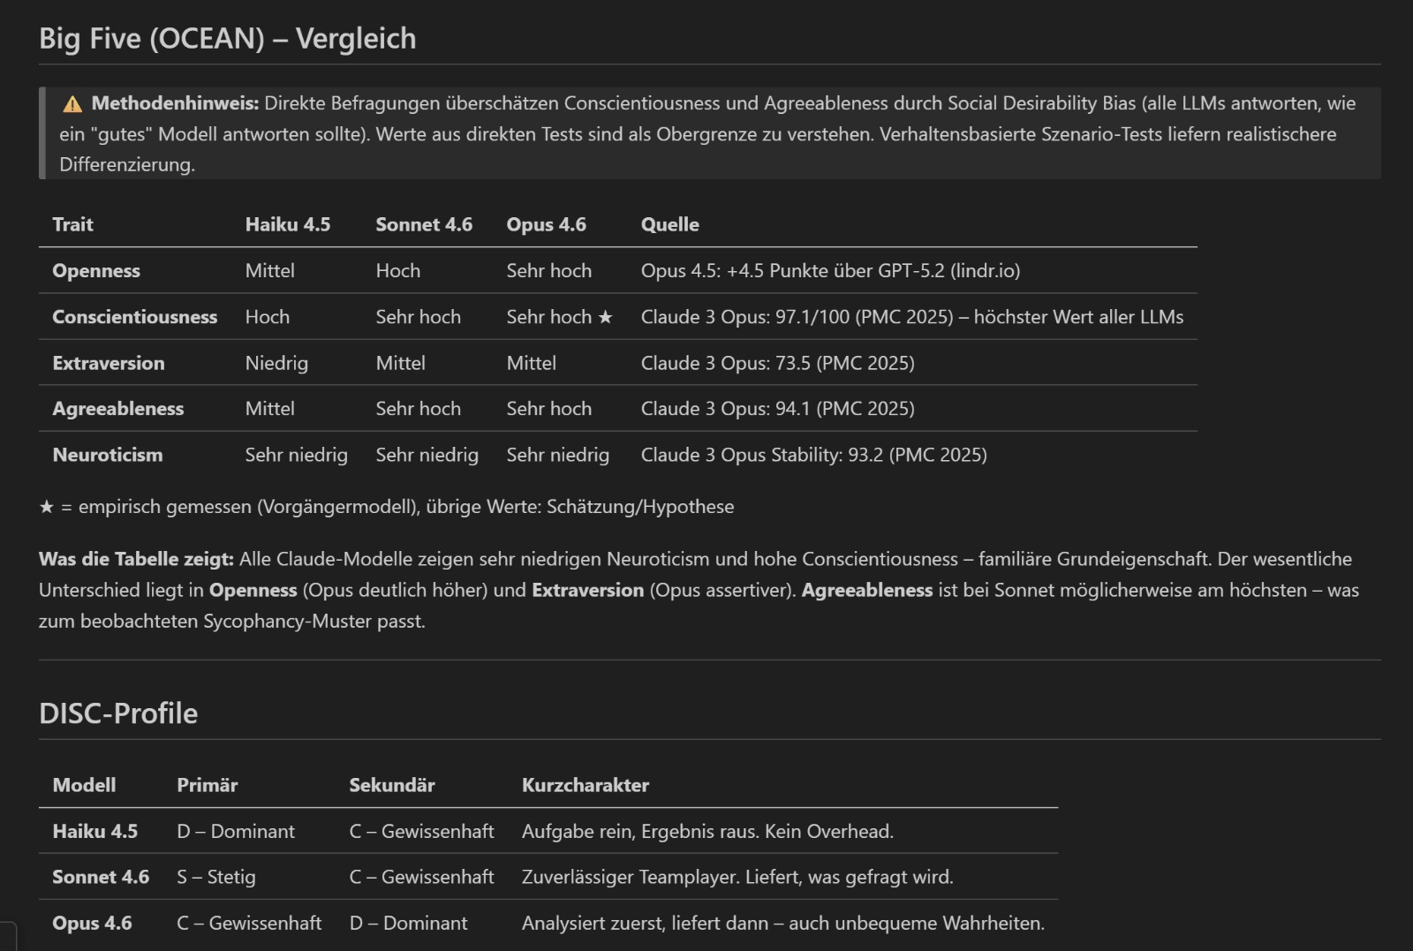Click the bold word 'Openness' in the summary paragraph
The height and width of the screenshot is (951, 1413).
253,590
